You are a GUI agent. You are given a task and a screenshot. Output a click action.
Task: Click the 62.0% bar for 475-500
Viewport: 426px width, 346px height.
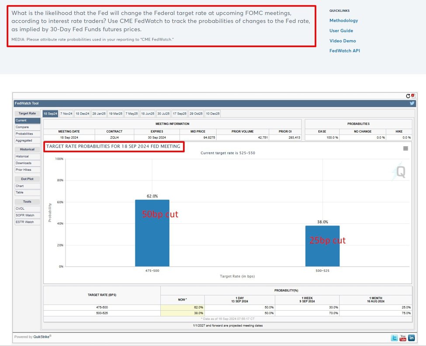pos(152,233)
